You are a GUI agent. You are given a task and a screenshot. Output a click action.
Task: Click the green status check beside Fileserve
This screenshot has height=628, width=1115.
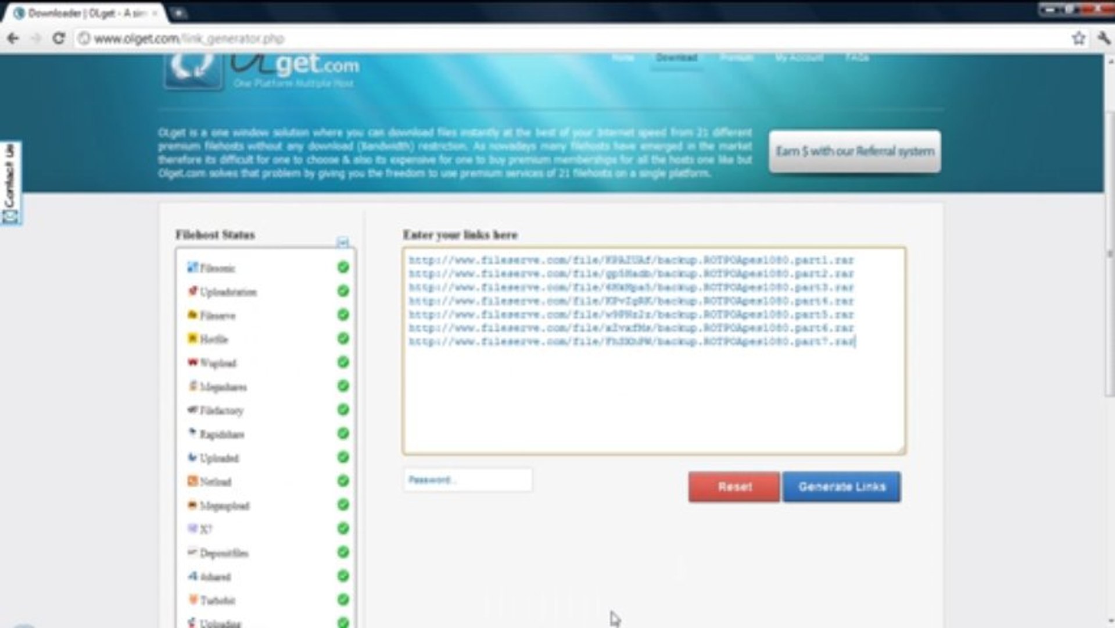pos(343,315)
